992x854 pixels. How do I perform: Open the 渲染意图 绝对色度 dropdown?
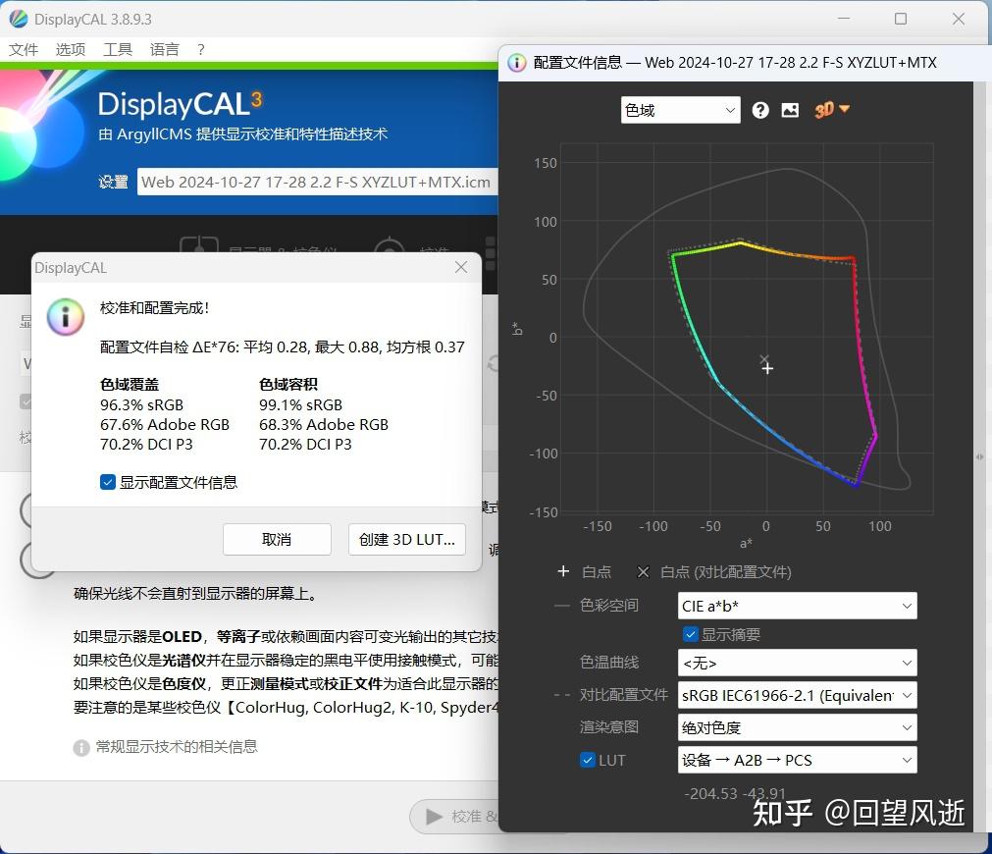coord(797,727)
